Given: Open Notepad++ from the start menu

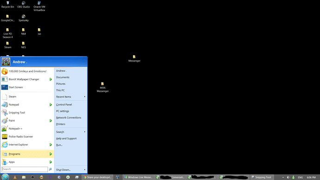Looking at the screenshot, I should (27, 129).
